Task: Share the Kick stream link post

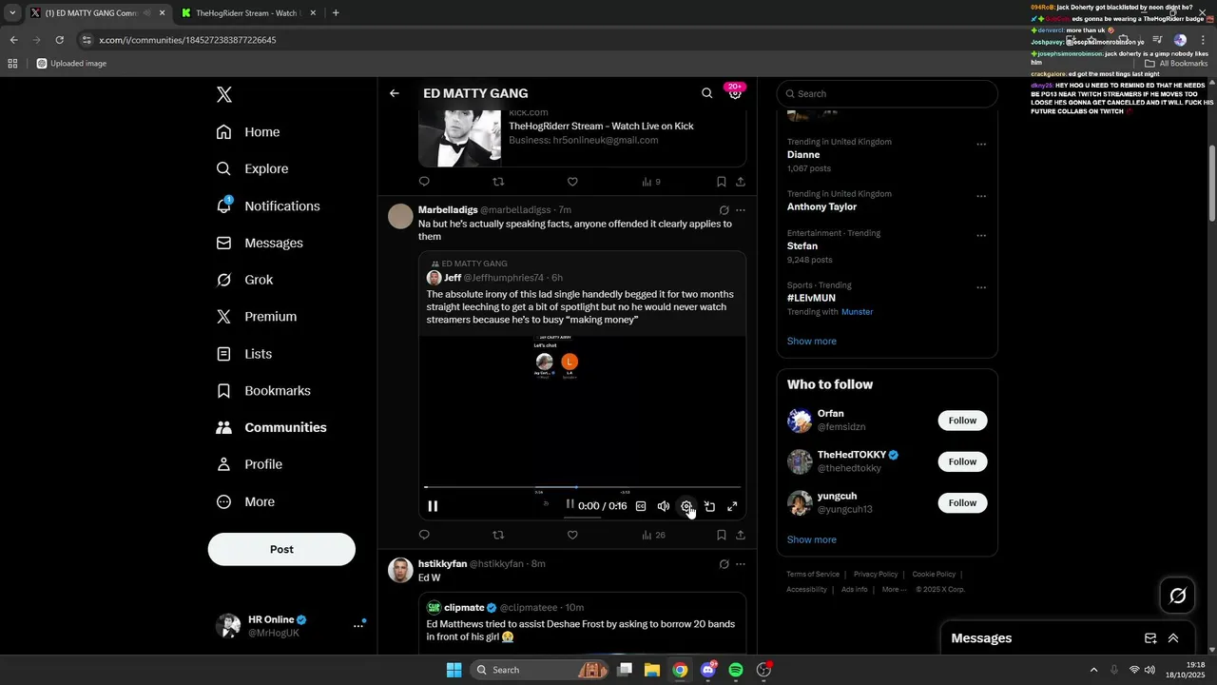Action: 741,182
